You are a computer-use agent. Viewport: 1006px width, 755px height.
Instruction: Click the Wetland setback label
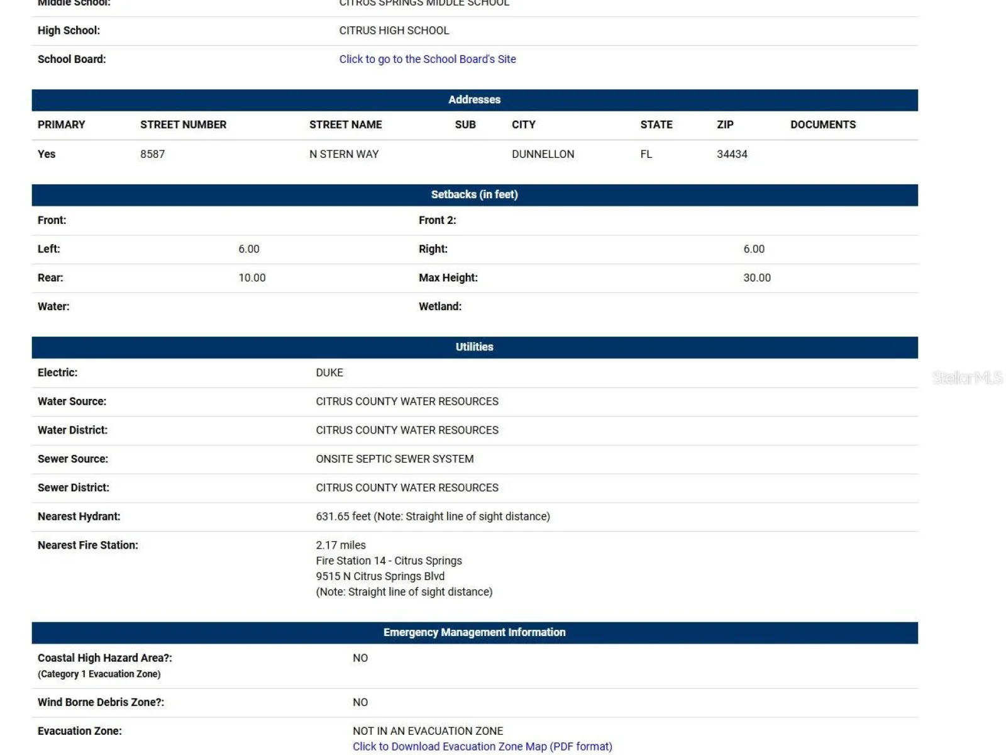440,307
